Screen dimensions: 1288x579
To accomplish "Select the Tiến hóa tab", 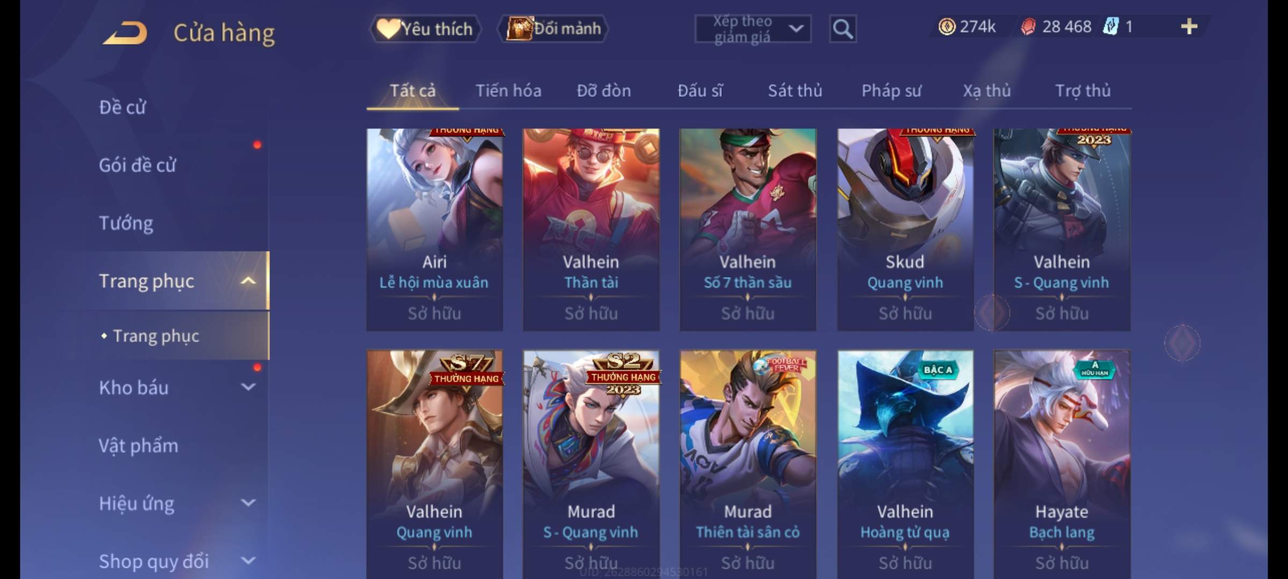I will point(508,91).
